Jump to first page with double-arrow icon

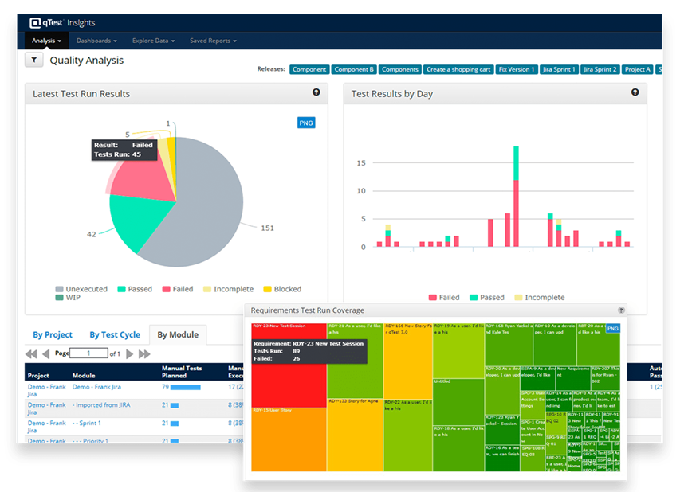[x=32, y=353]
